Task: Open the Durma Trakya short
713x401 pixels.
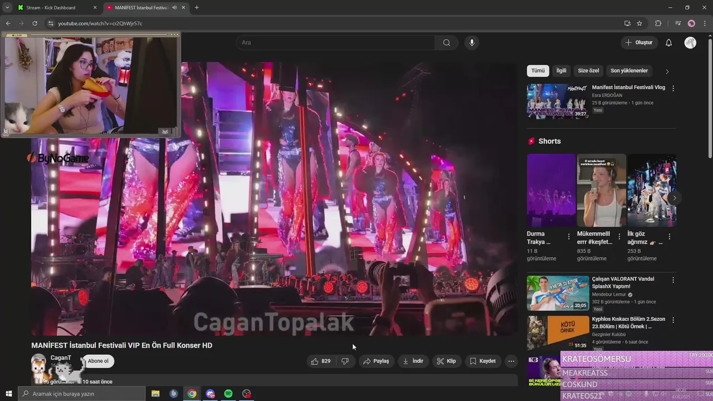Action: click(551, 190)
